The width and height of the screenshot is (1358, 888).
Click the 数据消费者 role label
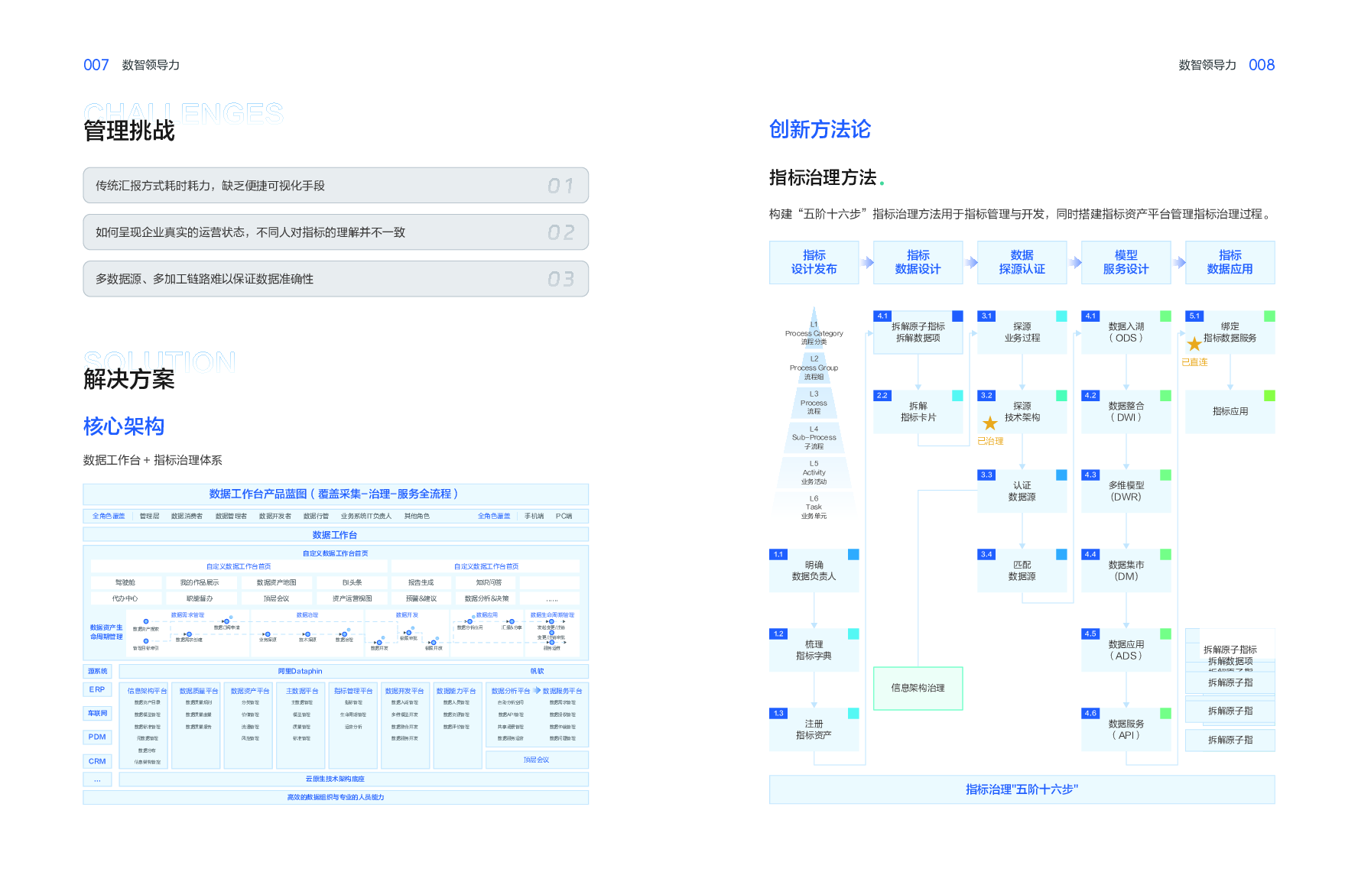[187, 516]
